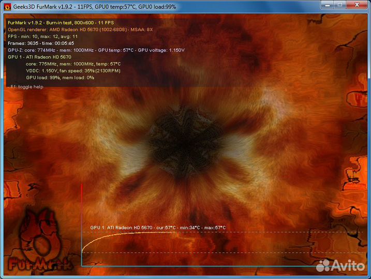Click the Geeks3D FurMark v1.9.2 title text

[x=95, y=7]
